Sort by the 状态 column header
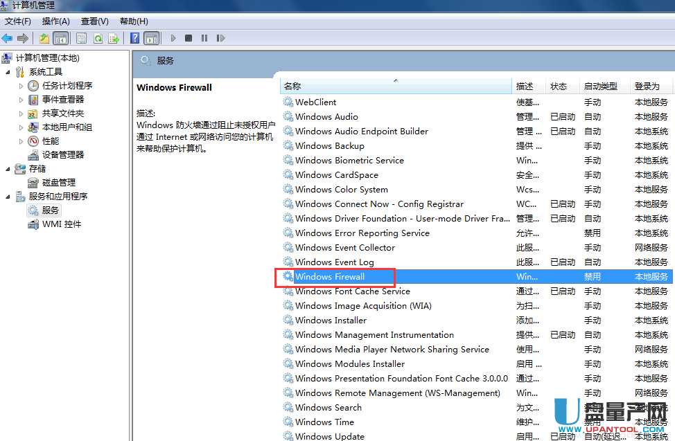Viewport: 675px width, 441px height. 562,86
